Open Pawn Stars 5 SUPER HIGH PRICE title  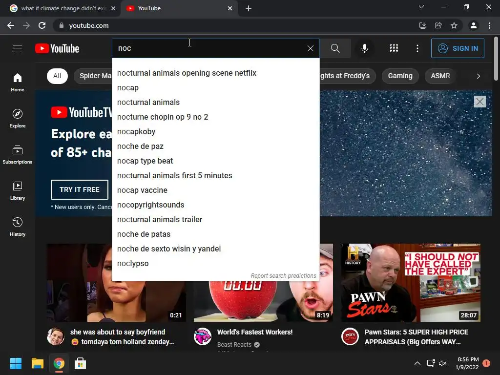(416, 337)
